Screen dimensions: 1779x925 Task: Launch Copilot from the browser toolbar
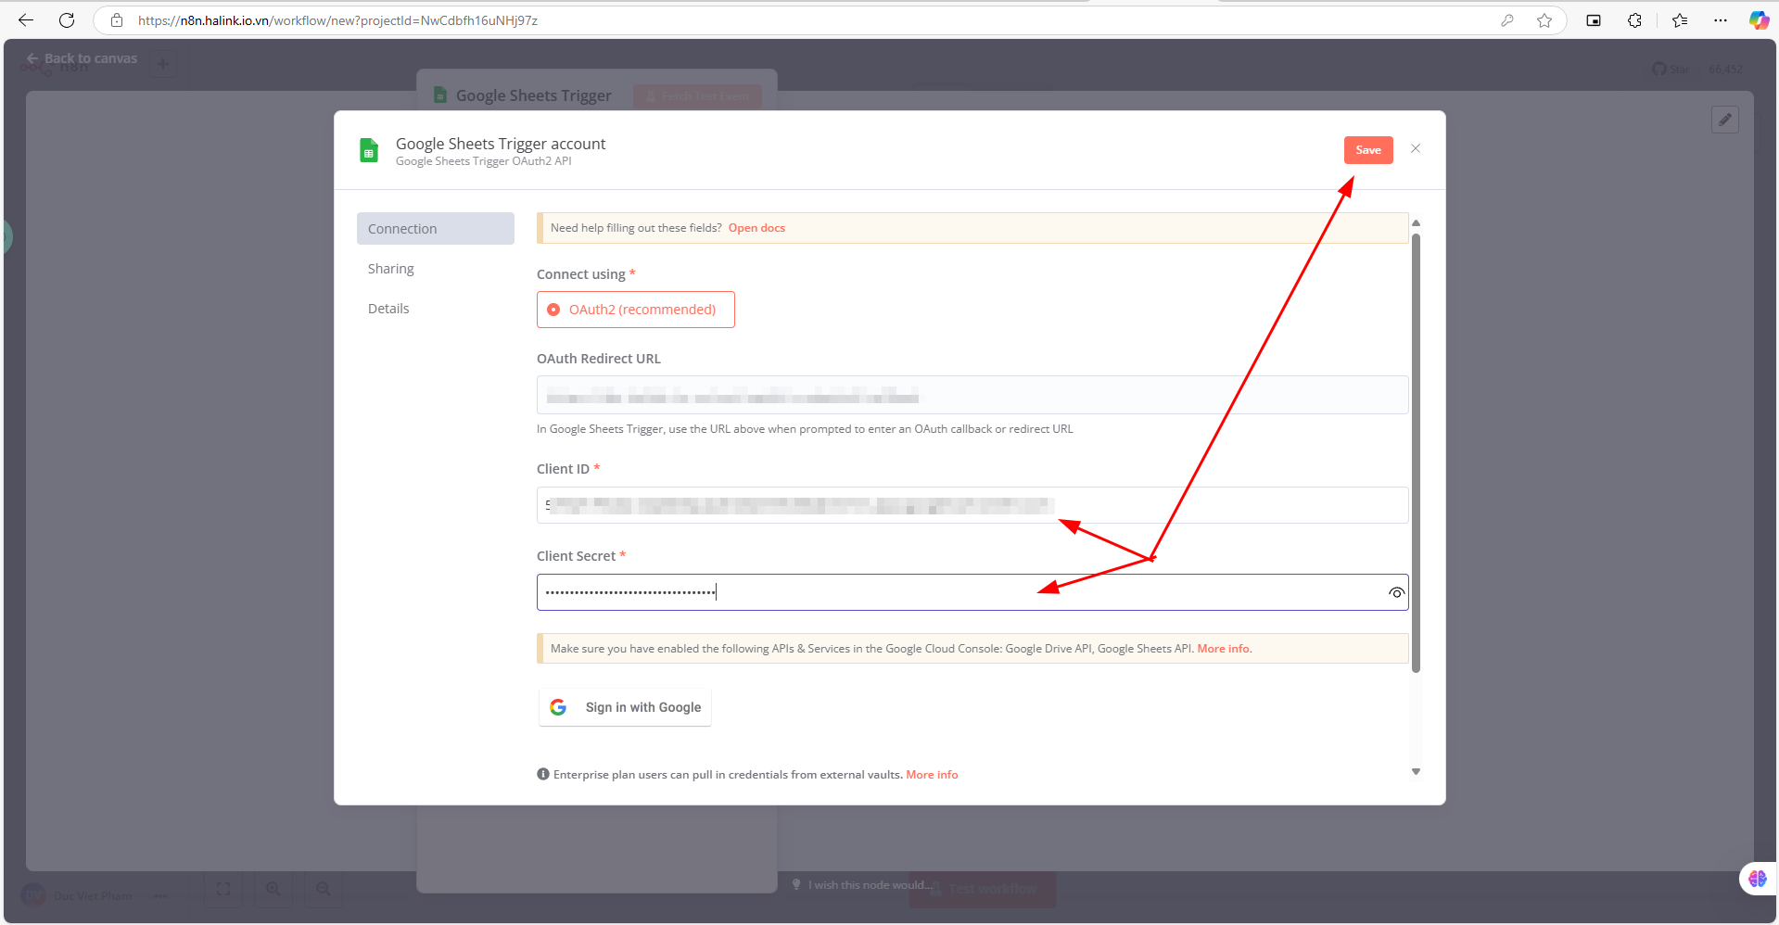coord(1759,20)
